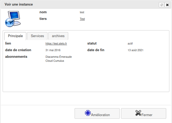Click the end date 13 août 2021

136,50
